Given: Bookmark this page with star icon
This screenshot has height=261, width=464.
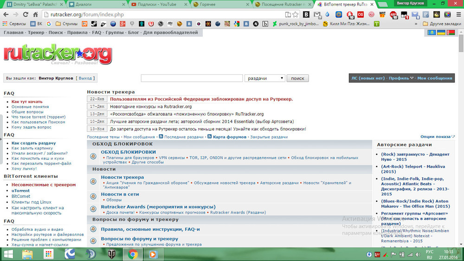Looking at the screenshot, I should (295, 14).
